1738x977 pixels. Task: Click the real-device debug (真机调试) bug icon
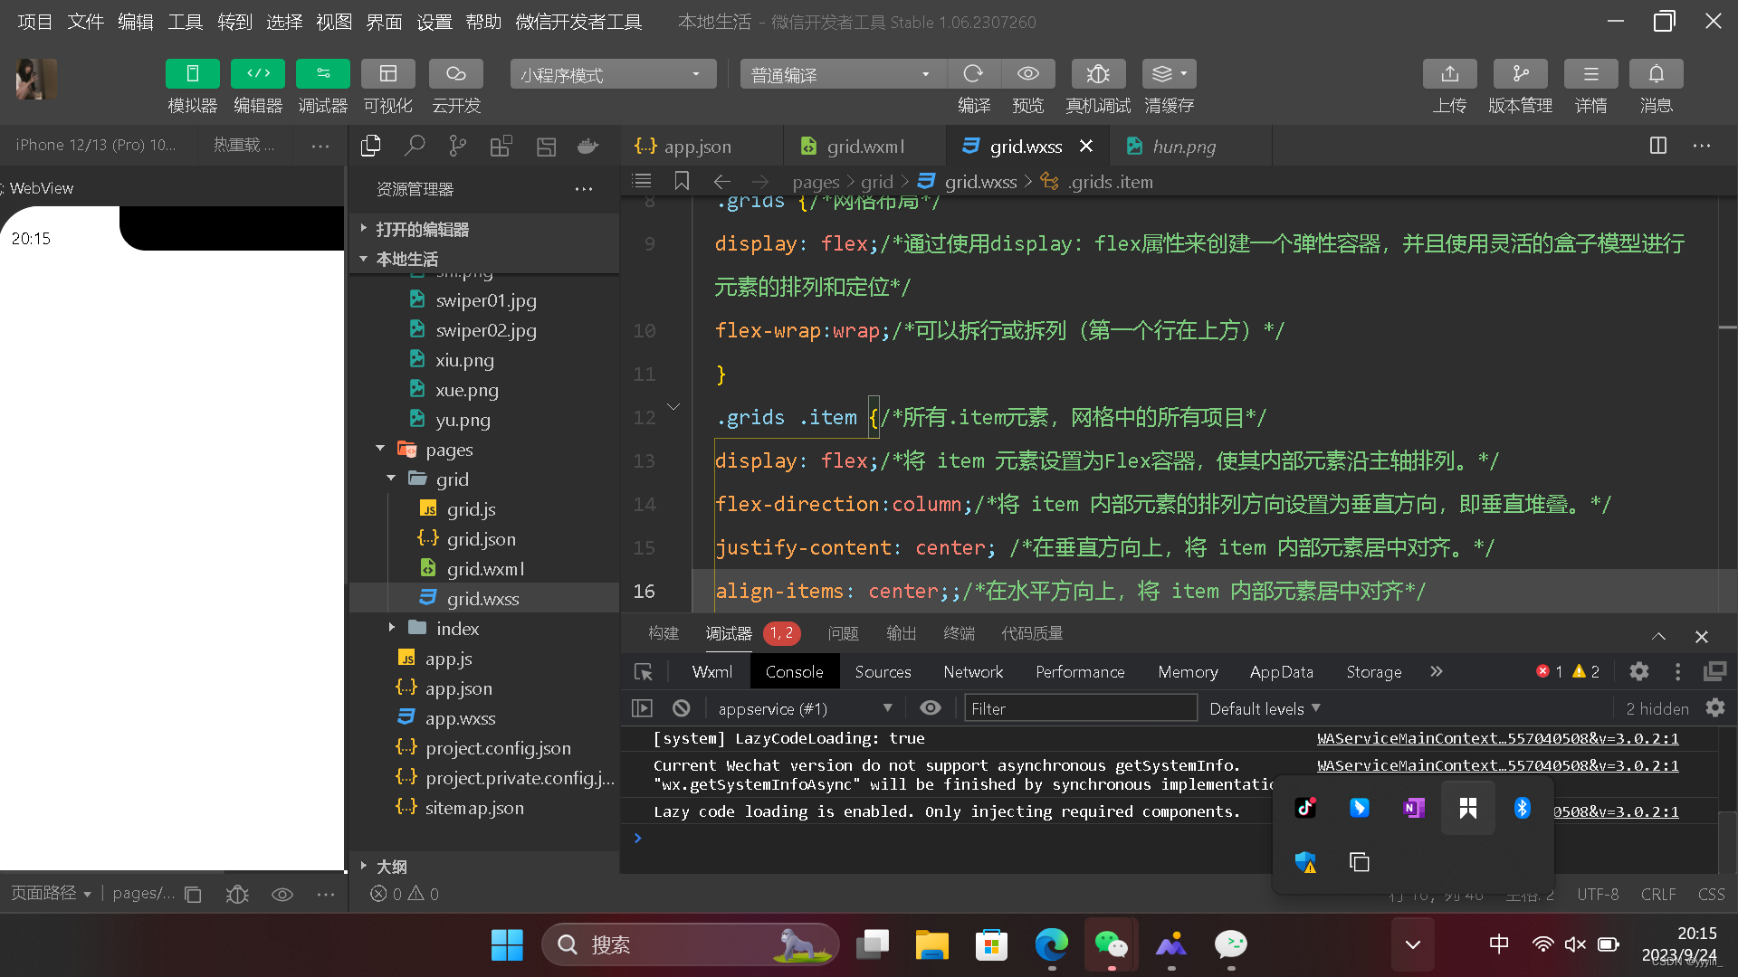1097,74
